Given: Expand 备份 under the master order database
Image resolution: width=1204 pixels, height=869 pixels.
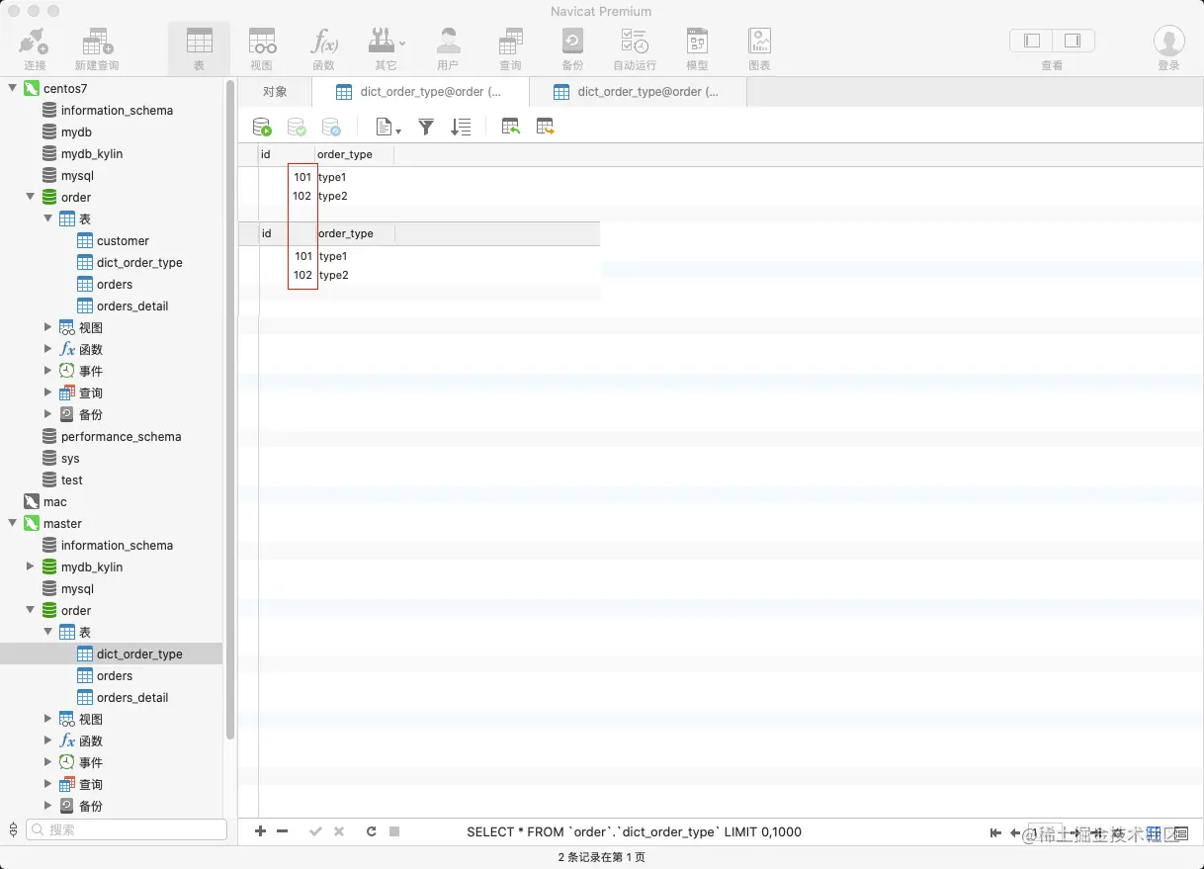Looking at the screenshot, I should point(48,806).
